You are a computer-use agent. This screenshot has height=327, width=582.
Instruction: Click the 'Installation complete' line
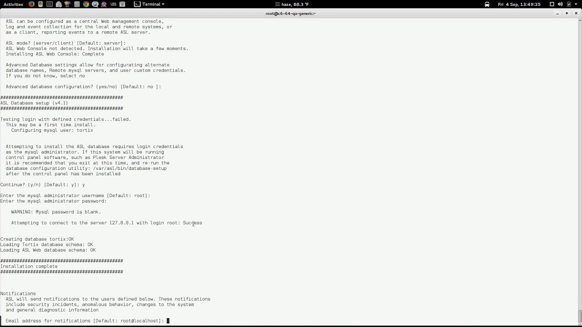(x=29, y=267)
